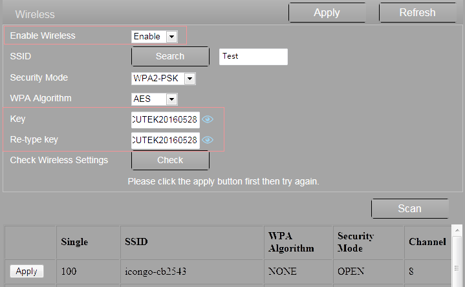Click the SSID Search button
The width and height of the screenshot is (465, 287).
point(170,56)
